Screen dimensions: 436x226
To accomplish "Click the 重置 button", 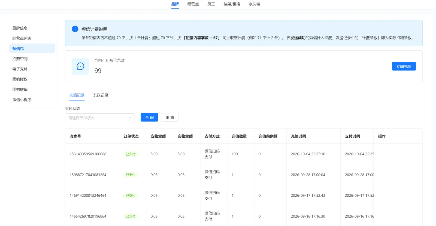I will coord(170,117).
